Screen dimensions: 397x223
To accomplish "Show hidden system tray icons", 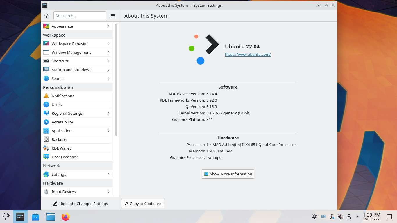I will click(357, 217).
